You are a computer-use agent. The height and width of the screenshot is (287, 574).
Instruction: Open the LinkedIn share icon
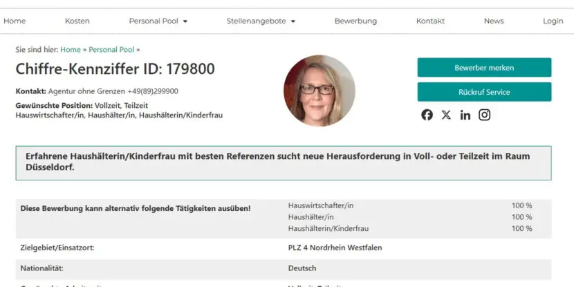coord(465,115)
